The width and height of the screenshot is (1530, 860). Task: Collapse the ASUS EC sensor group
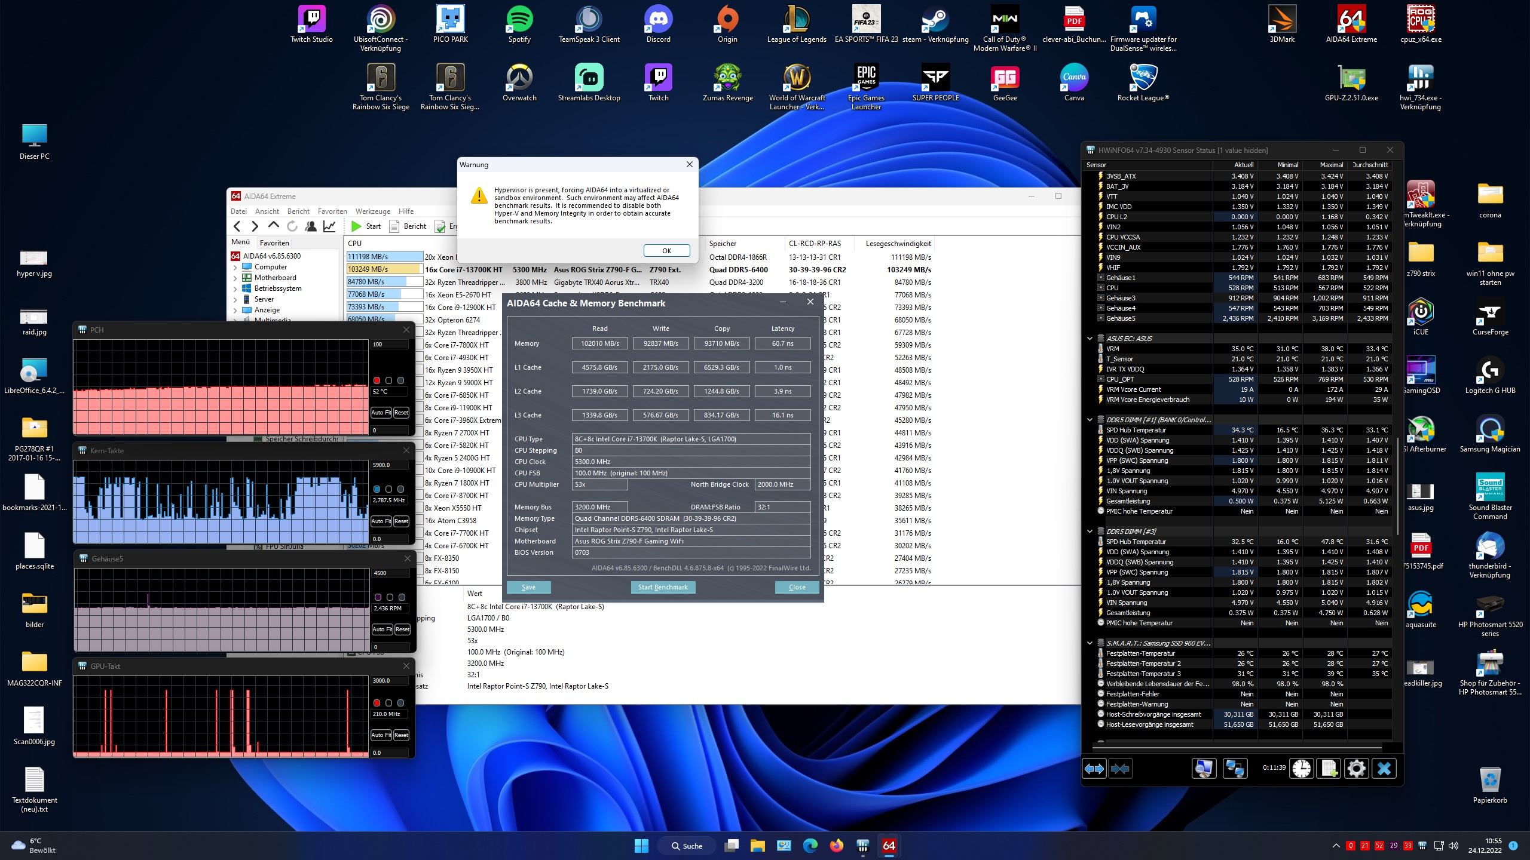[x=1090, y=339]
